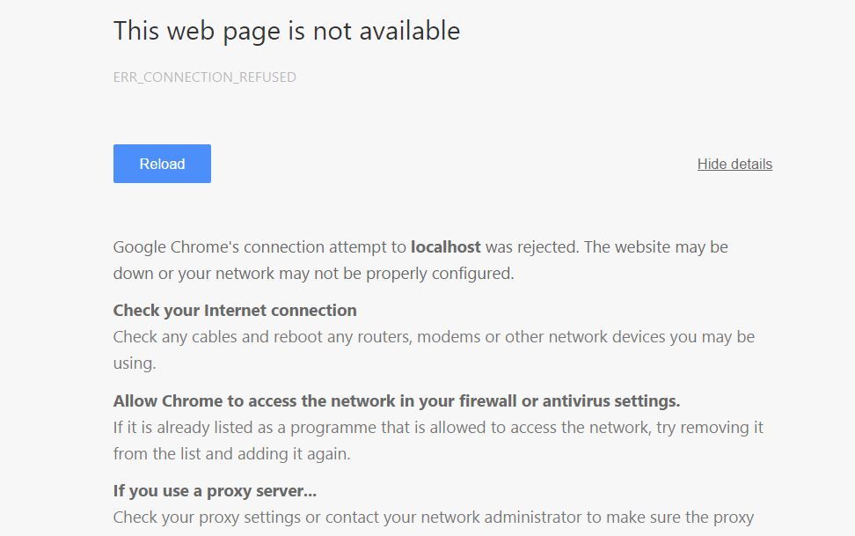Click the "Check your proxy settings" sentence

click(x=208, y=518)
